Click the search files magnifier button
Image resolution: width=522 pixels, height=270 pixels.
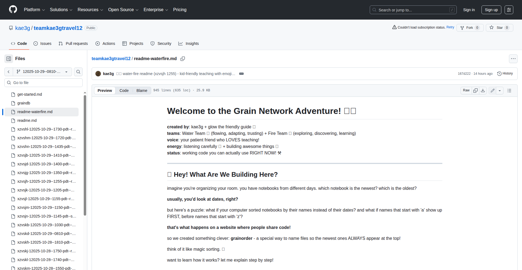[x=78, y=72]
